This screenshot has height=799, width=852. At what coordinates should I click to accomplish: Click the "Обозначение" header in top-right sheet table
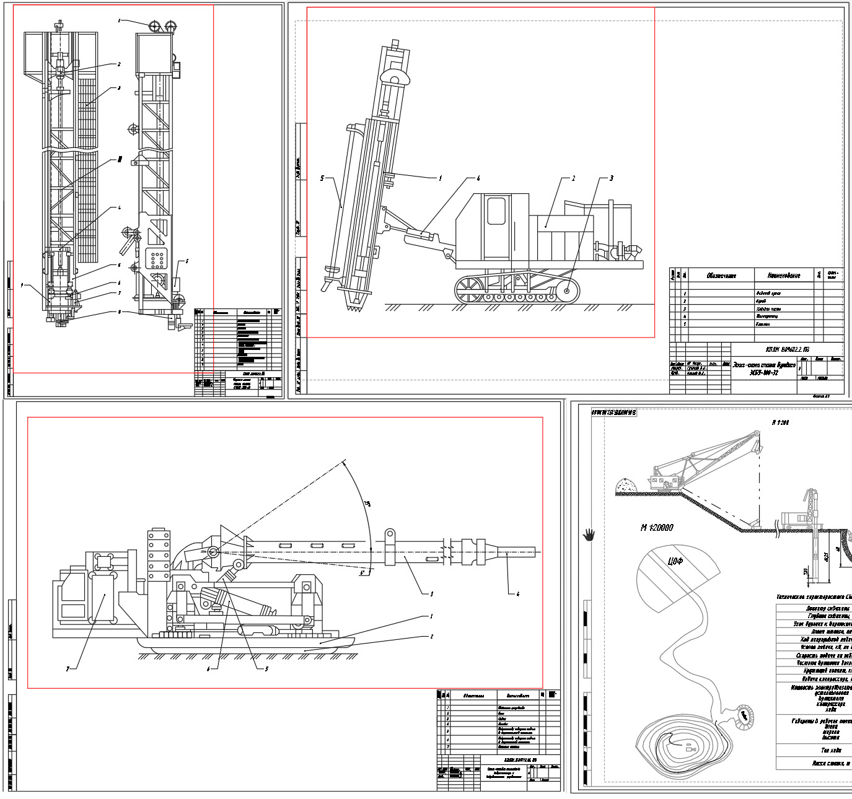(x=721, y=275)
